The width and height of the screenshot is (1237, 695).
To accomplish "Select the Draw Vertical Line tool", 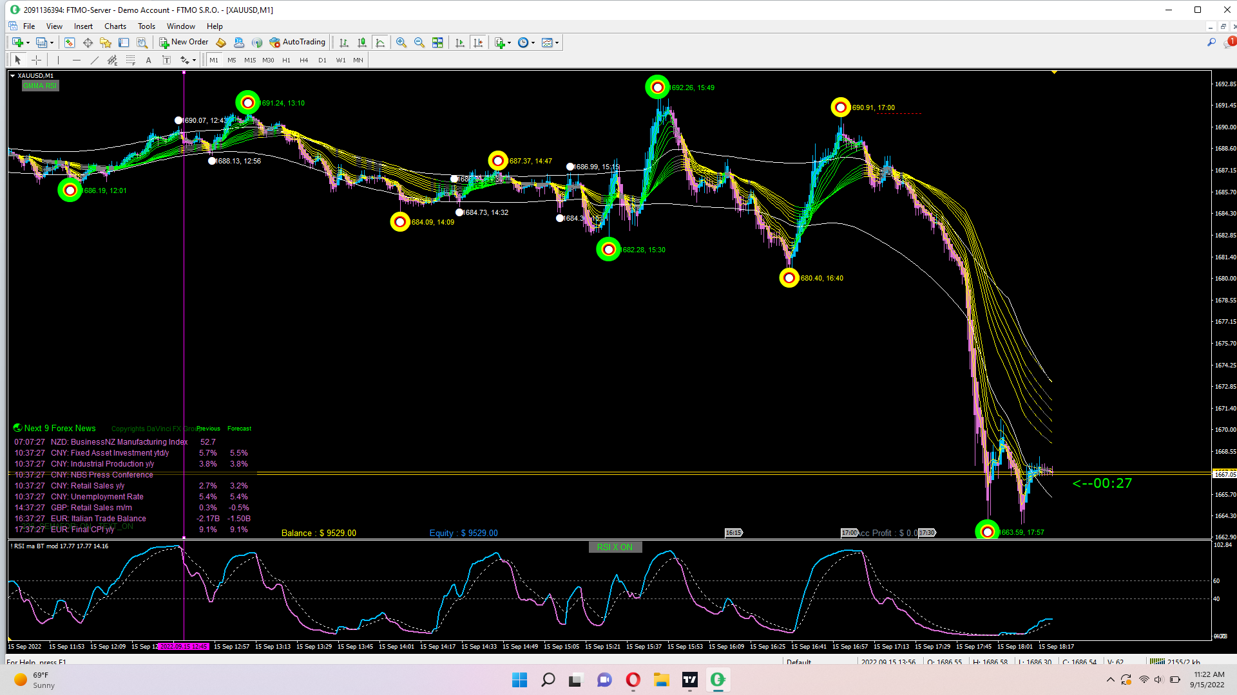I will click(58, 60).
